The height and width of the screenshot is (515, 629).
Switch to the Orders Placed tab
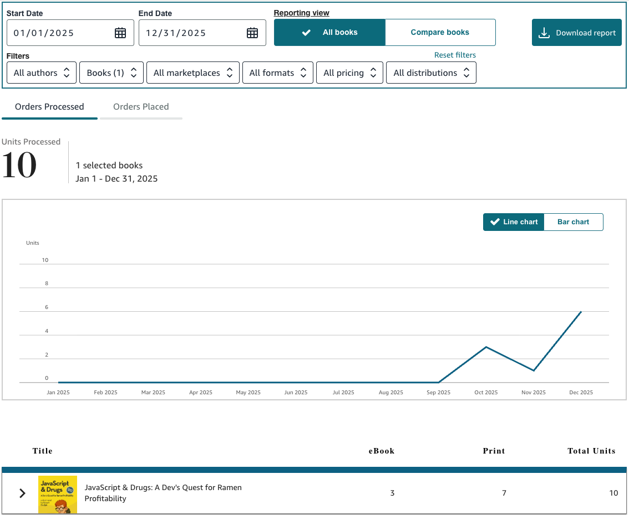coord(141,107)
